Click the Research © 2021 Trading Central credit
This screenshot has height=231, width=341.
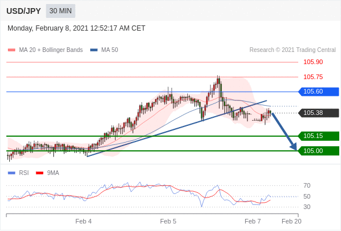[x=292, y=50]
